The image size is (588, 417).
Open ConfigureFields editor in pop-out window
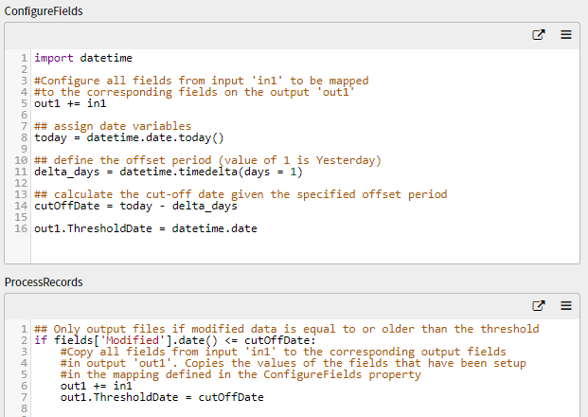pyautogui.click(x=539, y=35)
